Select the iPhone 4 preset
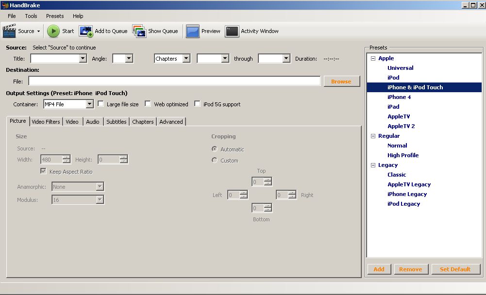 click(399, 97)
